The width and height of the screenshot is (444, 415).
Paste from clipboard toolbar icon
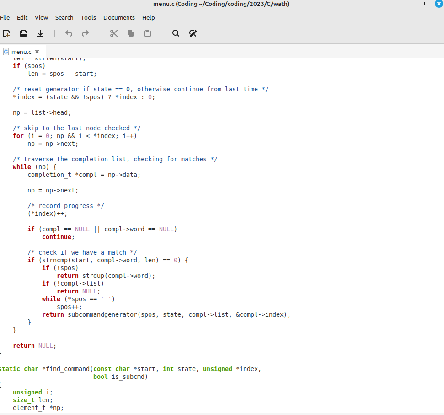[x=148, y=33]
